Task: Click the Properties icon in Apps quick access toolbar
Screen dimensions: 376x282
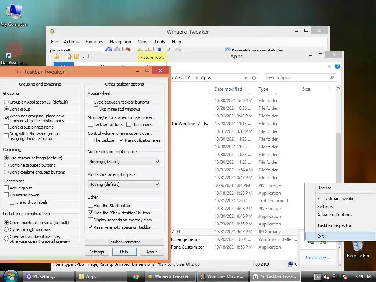Action: coord(69,57)
